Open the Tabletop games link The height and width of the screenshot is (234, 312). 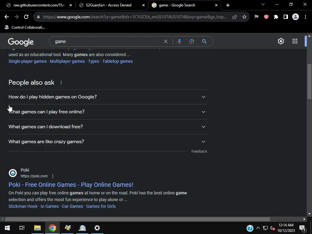[117, 61]
